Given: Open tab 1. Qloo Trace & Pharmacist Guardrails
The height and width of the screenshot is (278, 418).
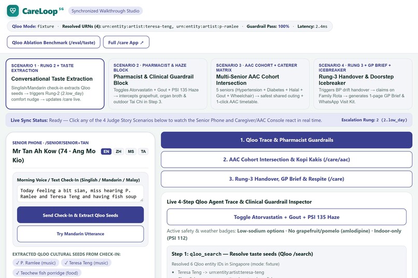Looking at the screenshot, I should pos(287,140).
